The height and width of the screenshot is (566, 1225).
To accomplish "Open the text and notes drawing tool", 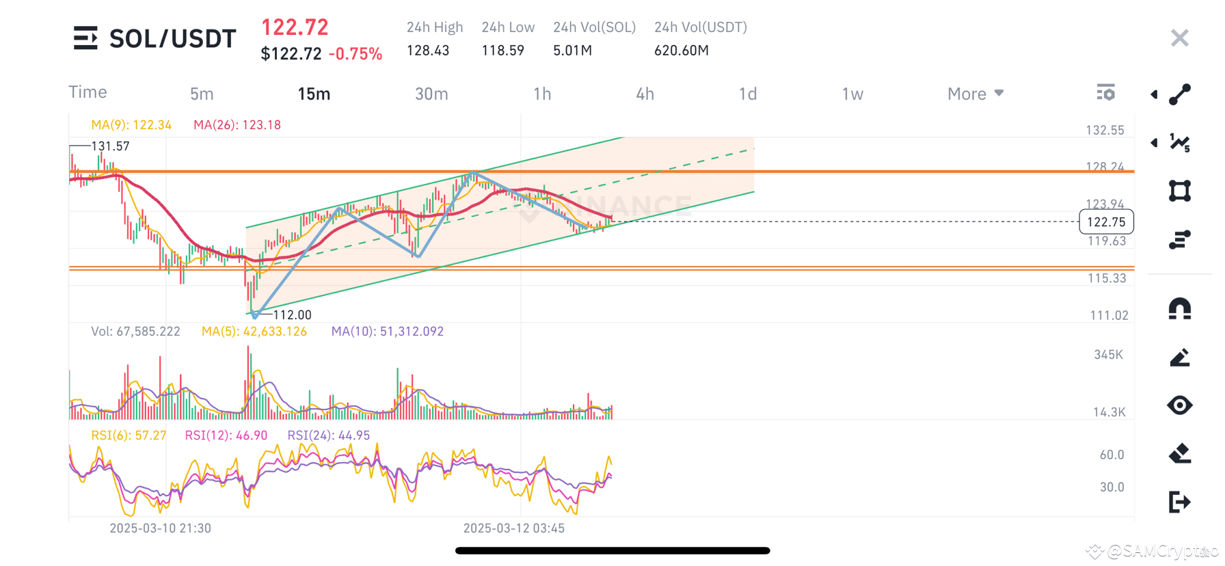I will 1180,239.
